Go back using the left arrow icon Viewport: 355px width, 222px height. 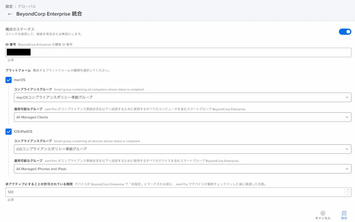10,14
